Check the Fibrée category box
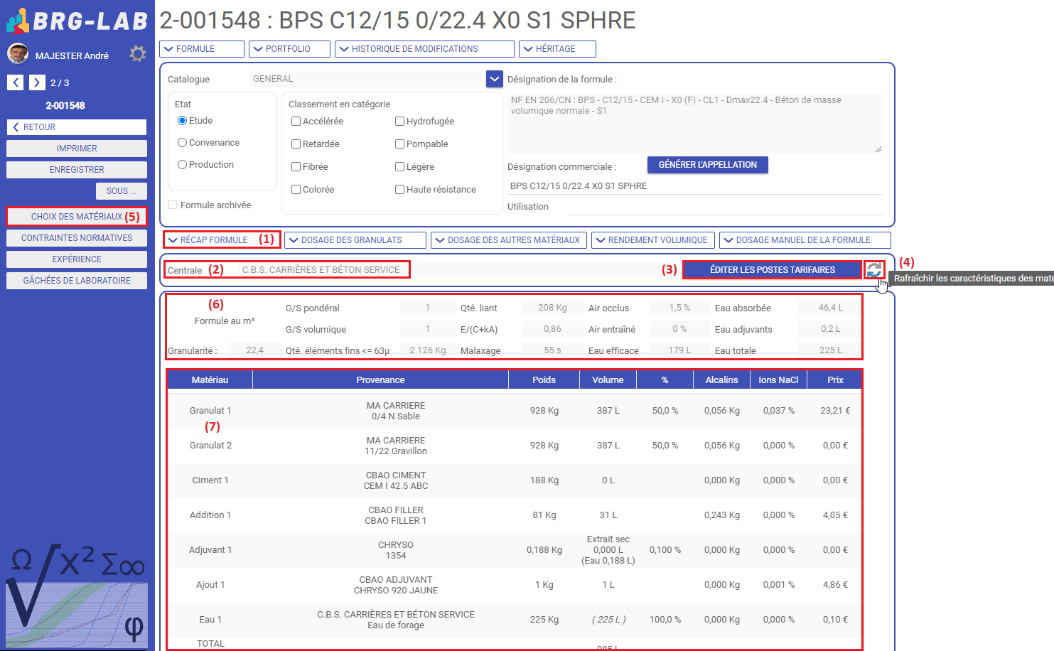 click(296, 167)
